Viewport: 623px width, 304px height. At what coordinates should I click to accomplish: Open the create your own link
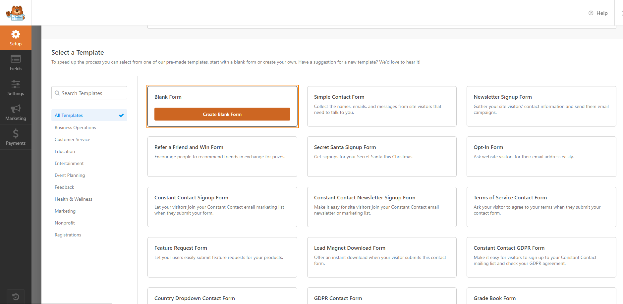point(279,62)
